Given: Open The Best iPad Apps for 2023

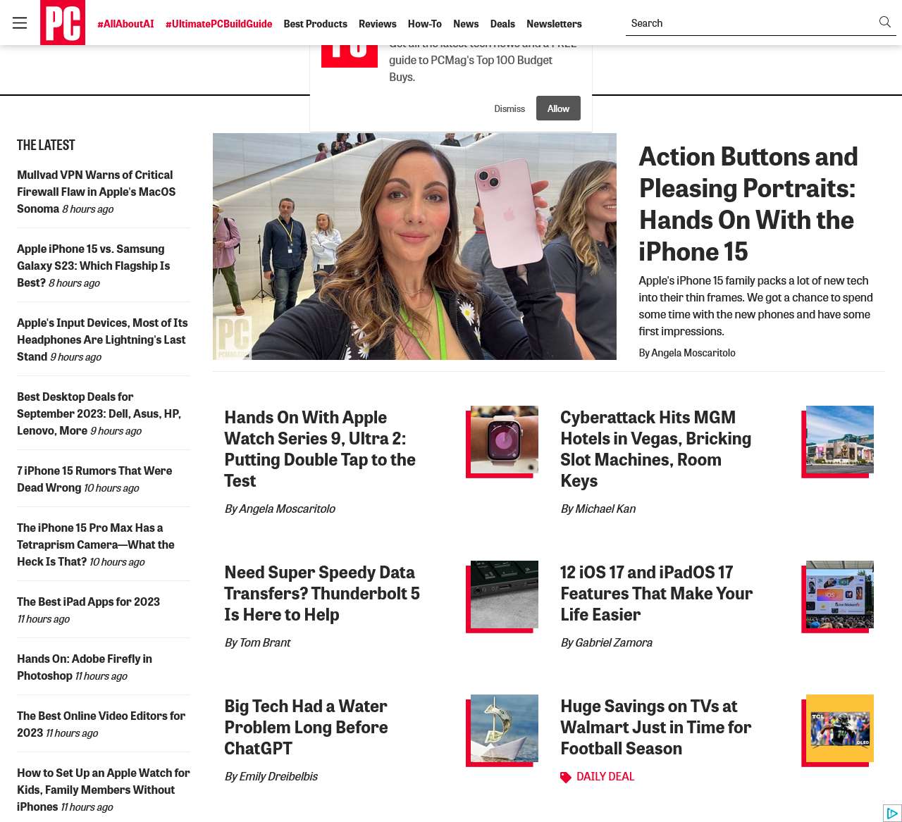Looking at the screenshot, I should (x=88, y=602).
